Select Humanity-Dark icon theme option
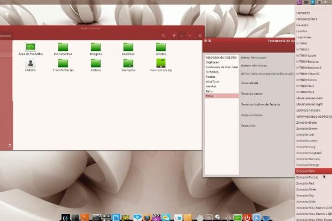Viewport: 332px width, 221px height. point(307,19)
